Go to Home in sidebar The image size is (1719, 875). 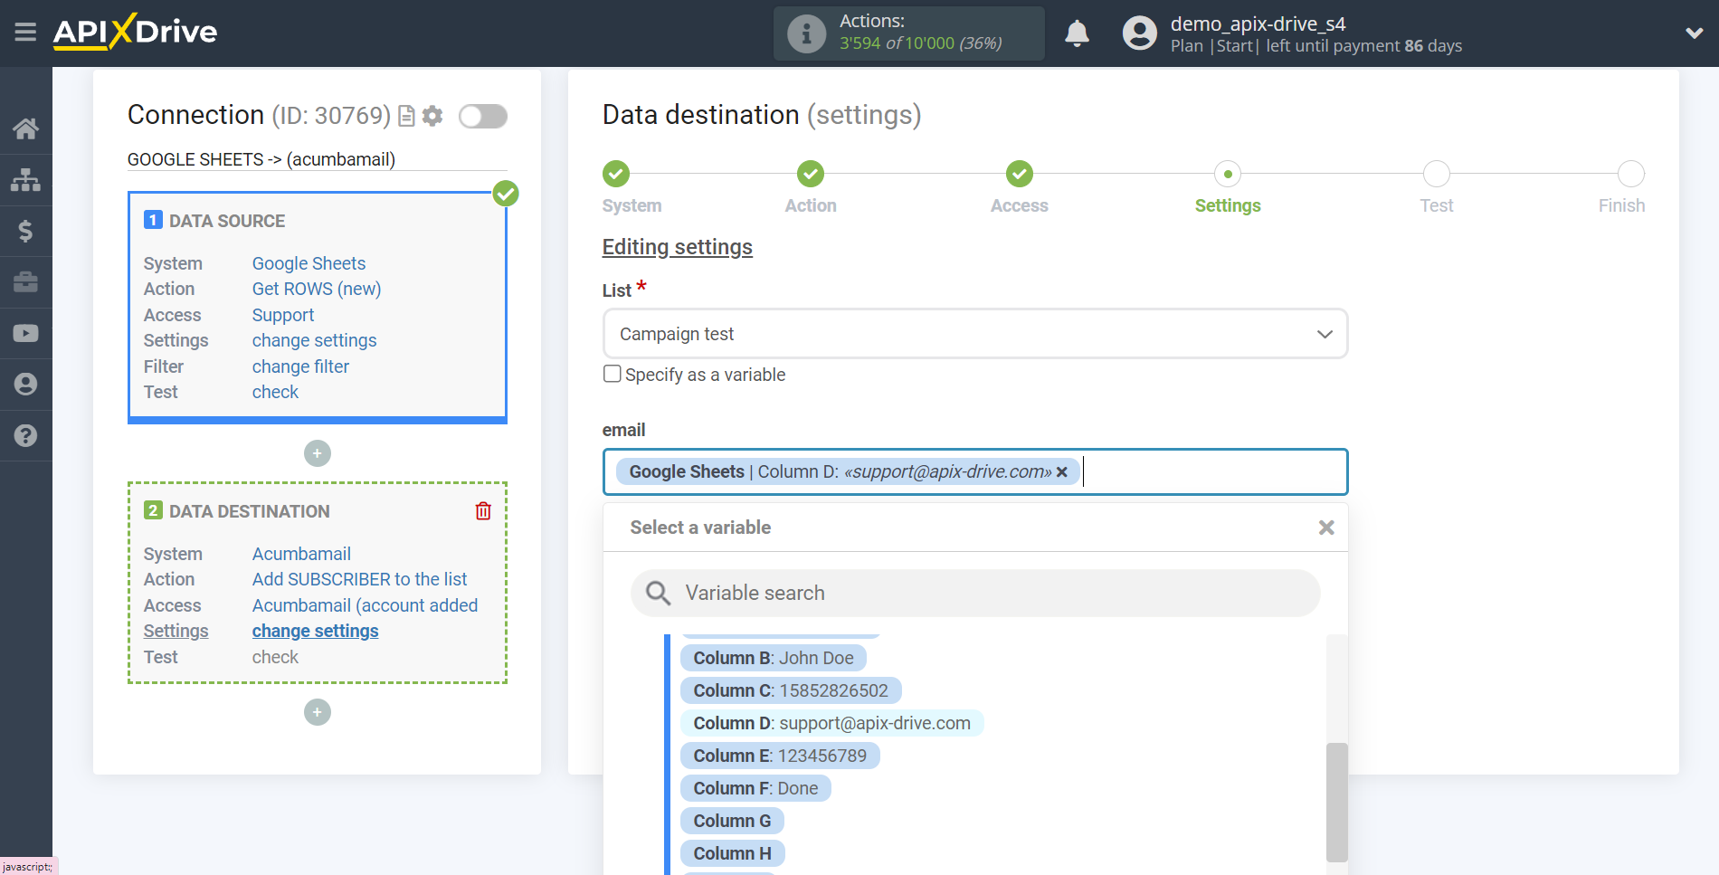[25, 128]
